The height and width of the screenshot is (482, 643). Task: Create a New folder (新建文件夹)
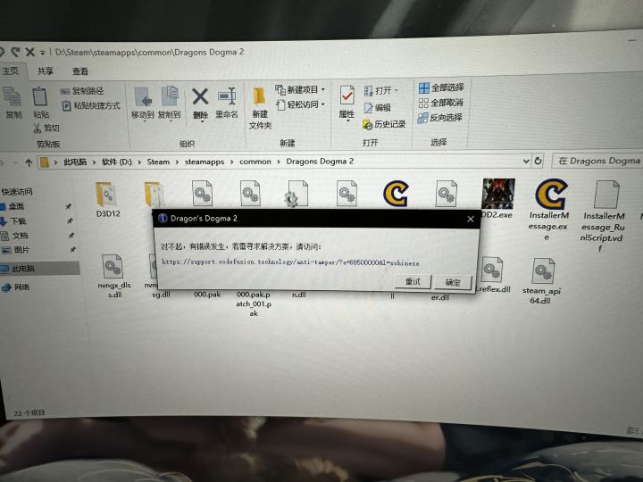coord(260,108)
